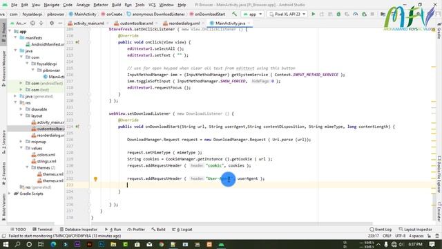Screen dimensions: 442x249
Task: Click the override gutter marker next to onClick
Action: (x=77, y=42)
